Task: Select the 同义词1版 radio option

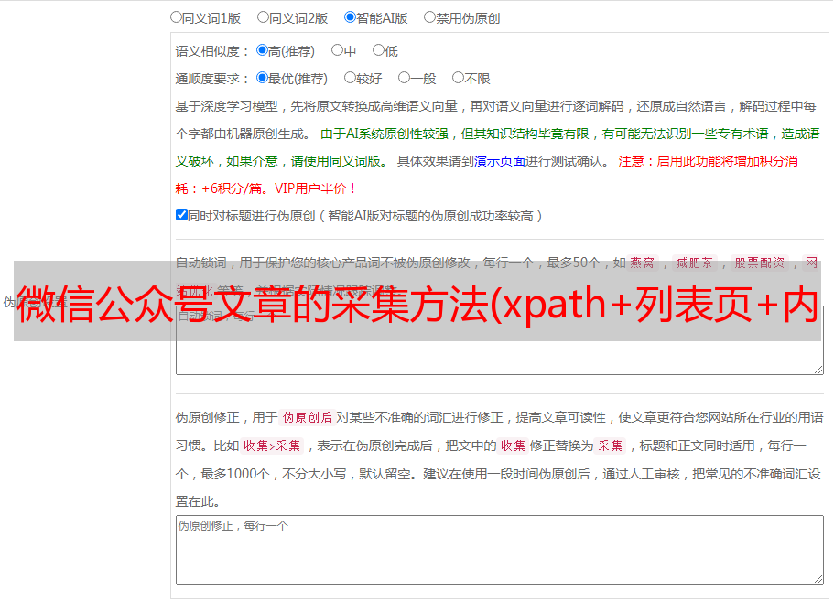Action: [176, 17]
